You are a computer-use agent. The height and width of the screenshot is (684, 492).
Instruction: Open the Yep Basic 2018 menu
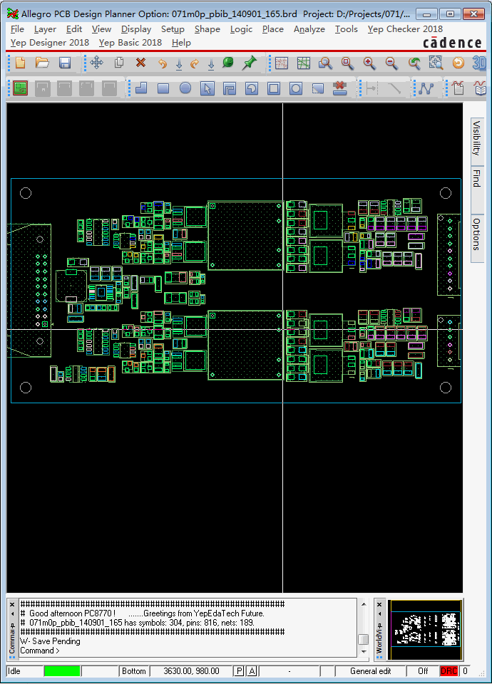130,43
